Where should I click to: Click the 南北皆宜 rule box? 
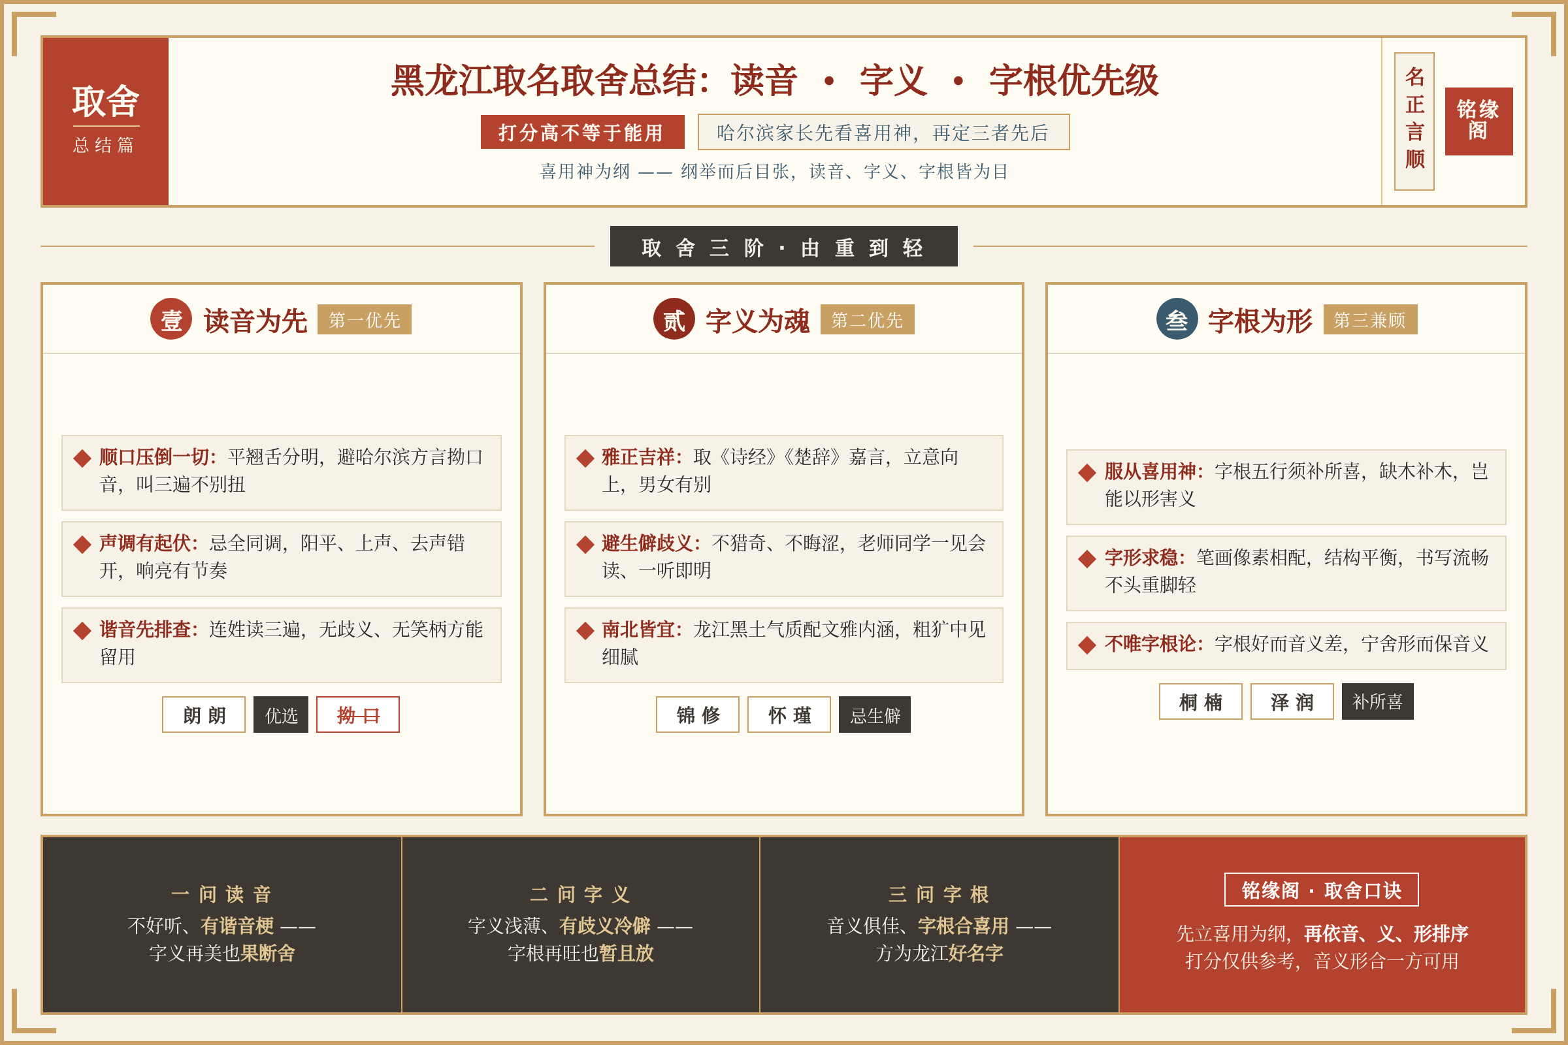pyautogui.click(x=783, y=645)
